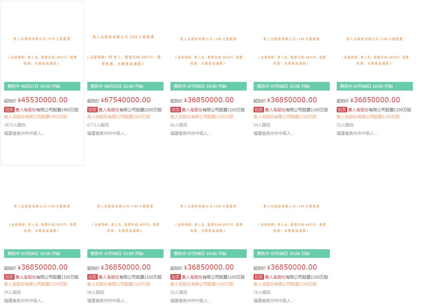423x308 pixels.
Task: Open the orange subtitle directly above 79人围观
Action: [x=285, y=284]
